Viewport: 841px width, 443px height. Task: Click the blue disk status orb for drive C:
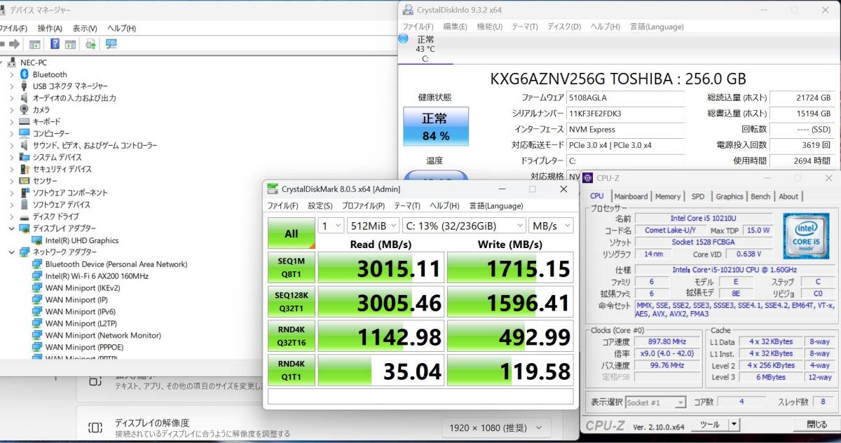[x=404, y=39]
